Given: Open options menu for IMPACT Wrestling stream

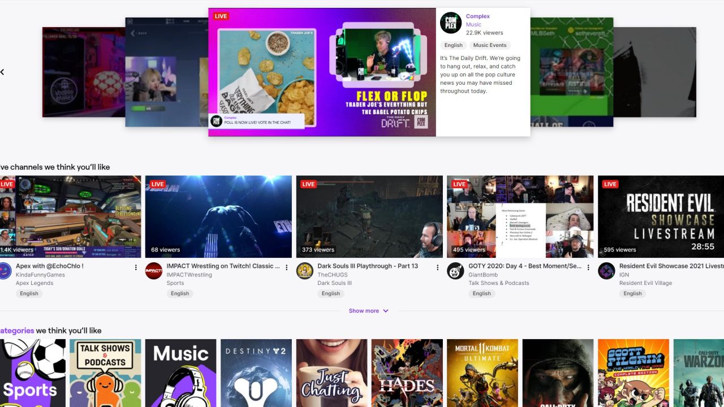Looking at the screenshot, I should [286, 267].
